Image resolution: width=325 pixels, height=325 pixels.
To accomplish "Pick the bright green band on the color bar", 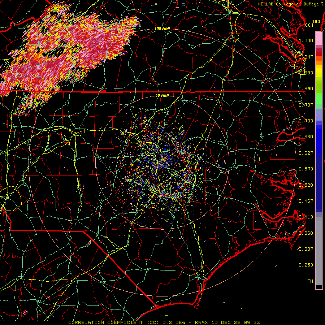I will point(319,99).
